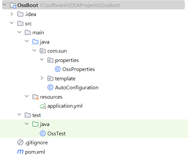Collapse the properties package
This screenshot has width=188, height=156.
point(42,59)
